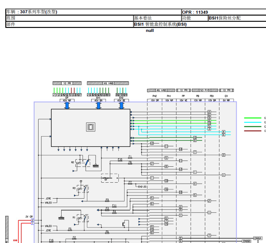Viewport: 266px width, 243px height.
Task: Select the R3 relay symbol
Action: 83,189
